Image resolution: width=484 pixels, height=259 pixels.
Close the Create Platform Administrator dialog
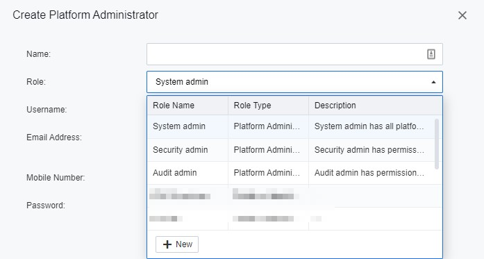pyautogui.click(x=462, y=15)
